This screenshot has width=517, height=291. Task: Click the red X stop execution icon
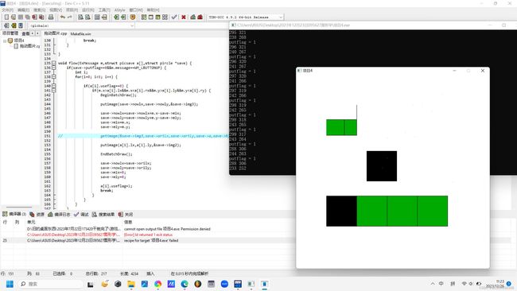click(x=184, y=17)
